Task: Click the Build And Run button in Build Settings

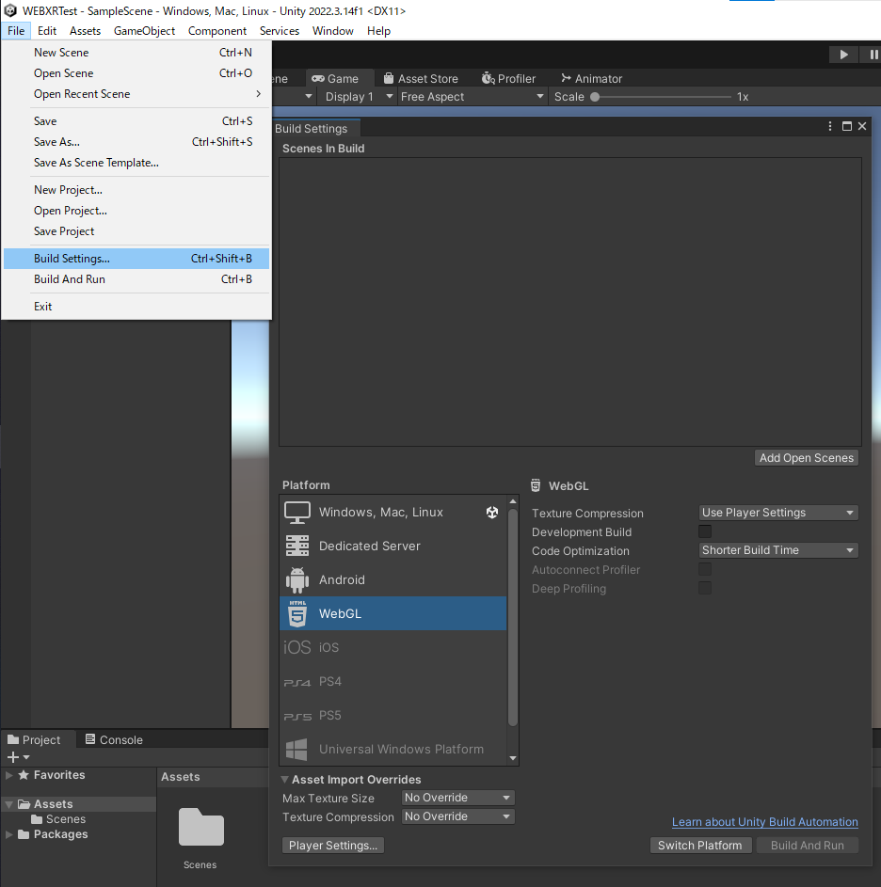Action: [x=808, y=845]
